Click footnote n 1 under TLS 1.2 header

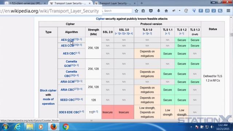[182, 33]
